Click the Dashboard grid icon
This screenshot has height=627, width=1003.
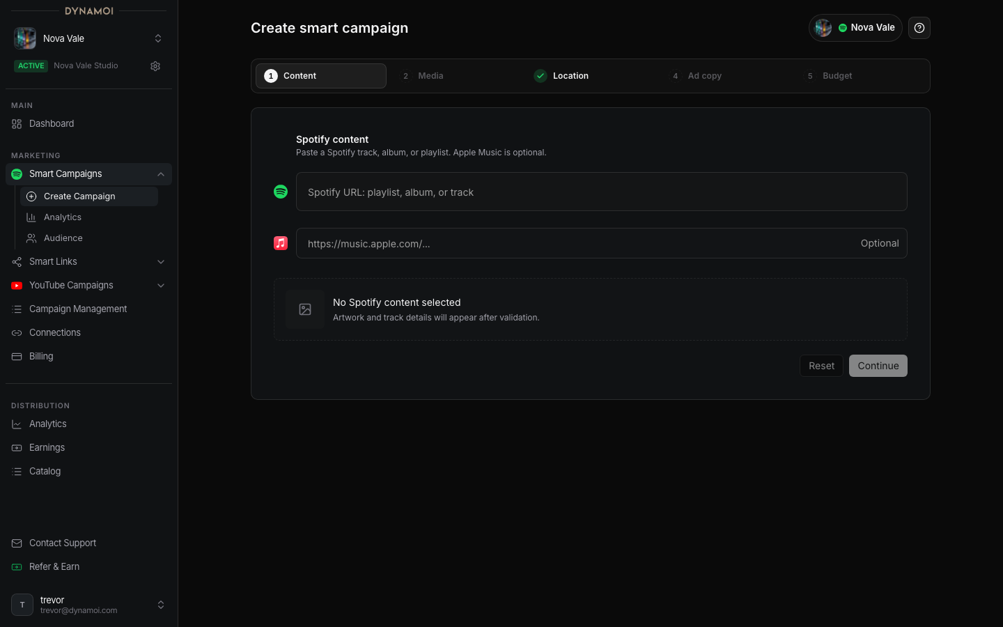pyautogui.click(x=17, y=124)
